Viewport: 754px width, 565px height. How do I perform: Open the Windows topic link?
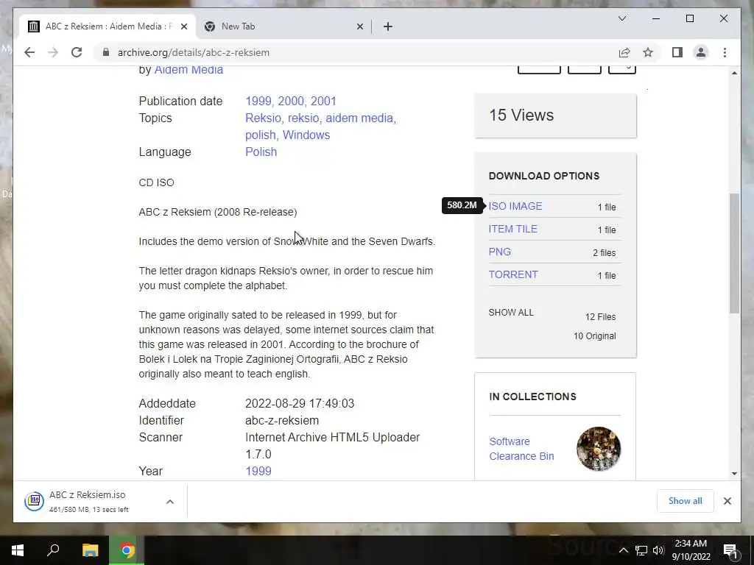306,135
